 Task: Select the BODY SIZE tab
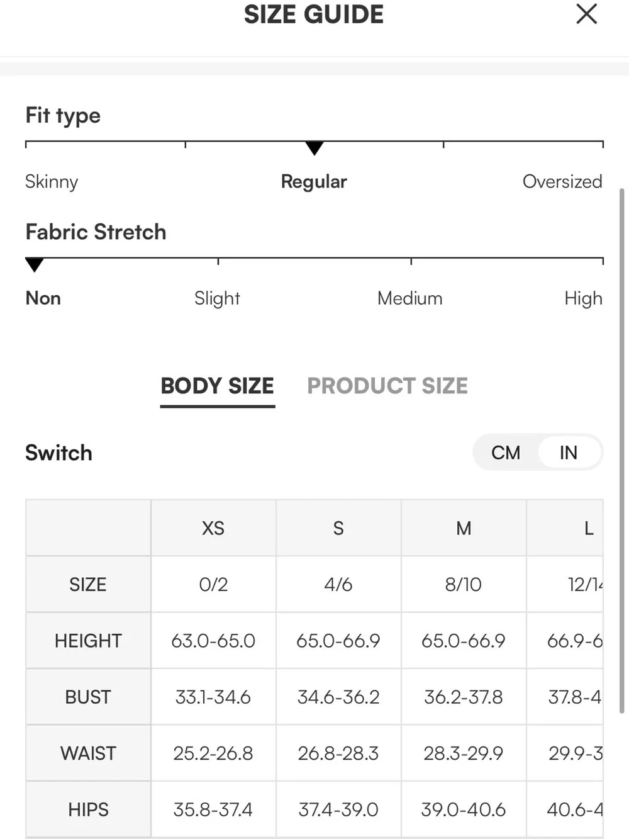click(x=218, y=386)
